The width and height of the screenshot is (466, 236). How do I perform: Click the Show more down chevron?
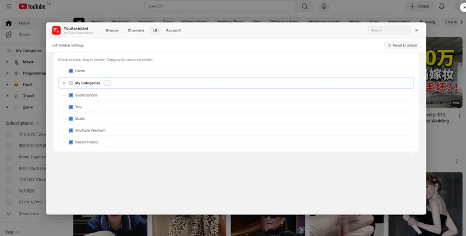pyautogui.click(x=9, y=214)
